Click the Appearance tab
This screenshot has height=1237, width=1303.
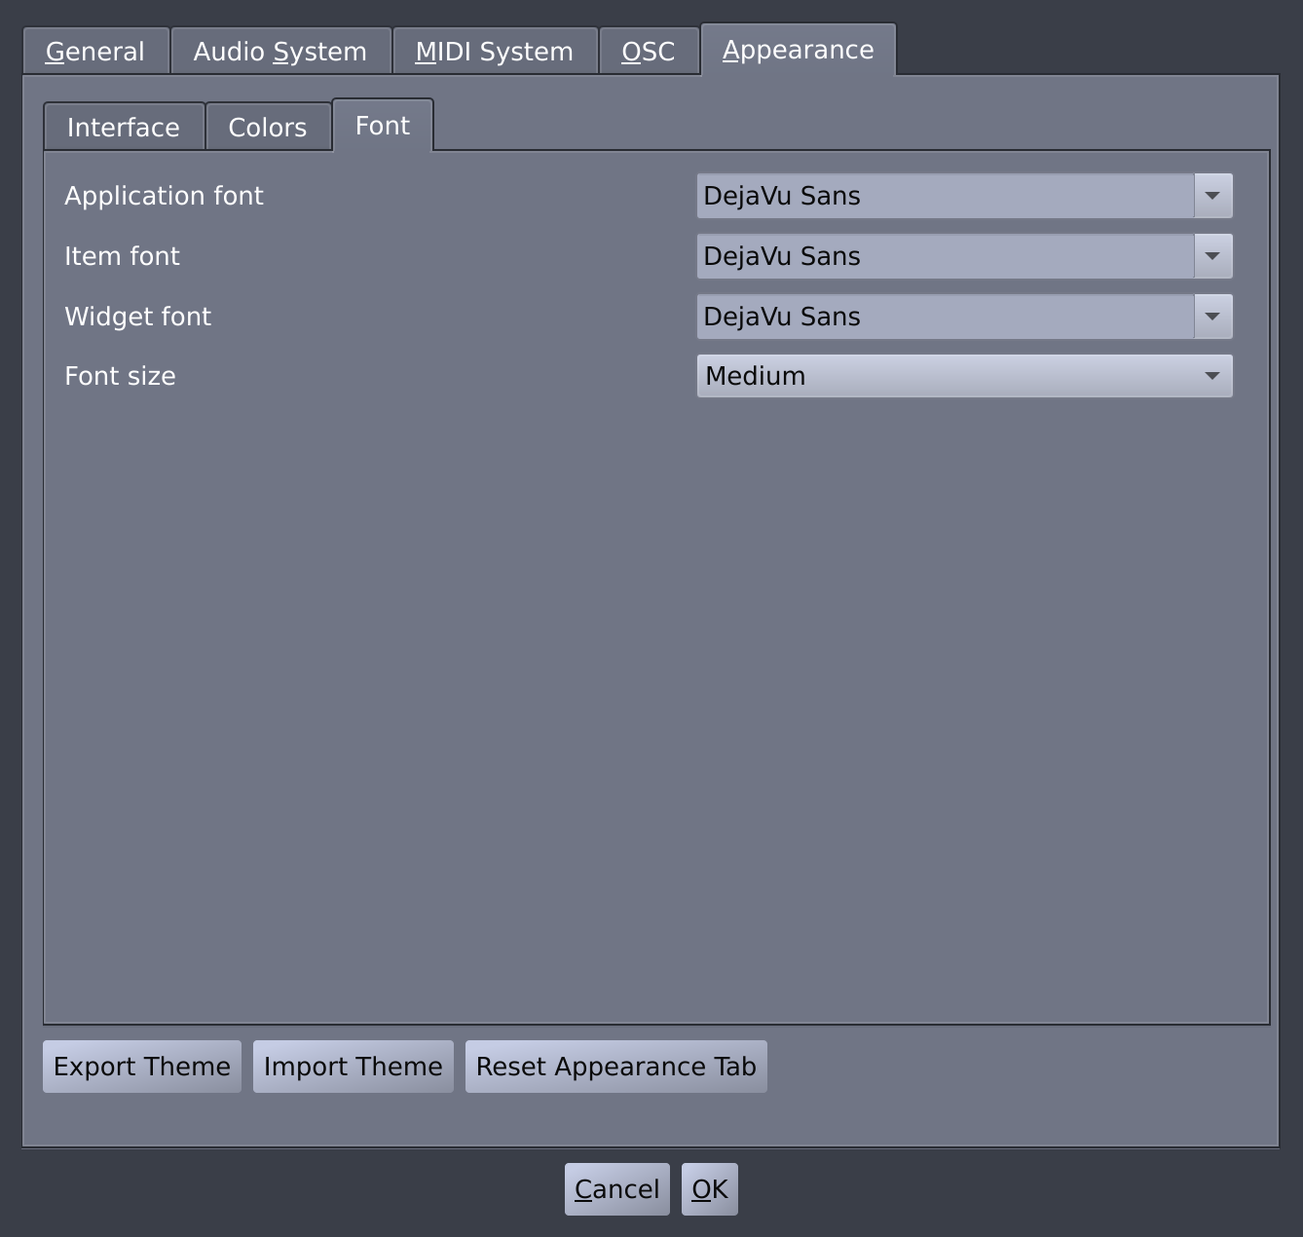coord(798,50)
